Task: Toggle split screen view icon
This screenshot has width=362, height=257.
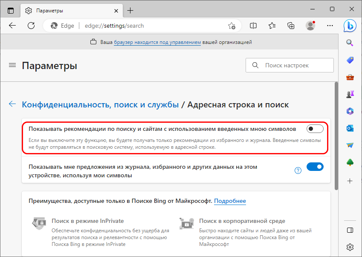Action: pyautogui.click(x=253, y=26)
